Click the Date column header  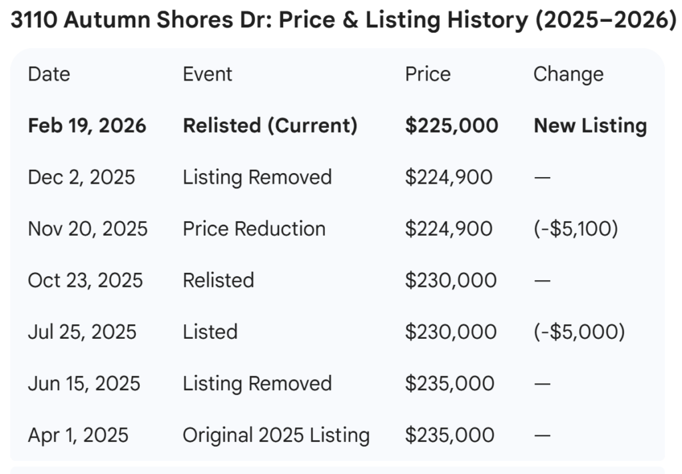point(49,74)
